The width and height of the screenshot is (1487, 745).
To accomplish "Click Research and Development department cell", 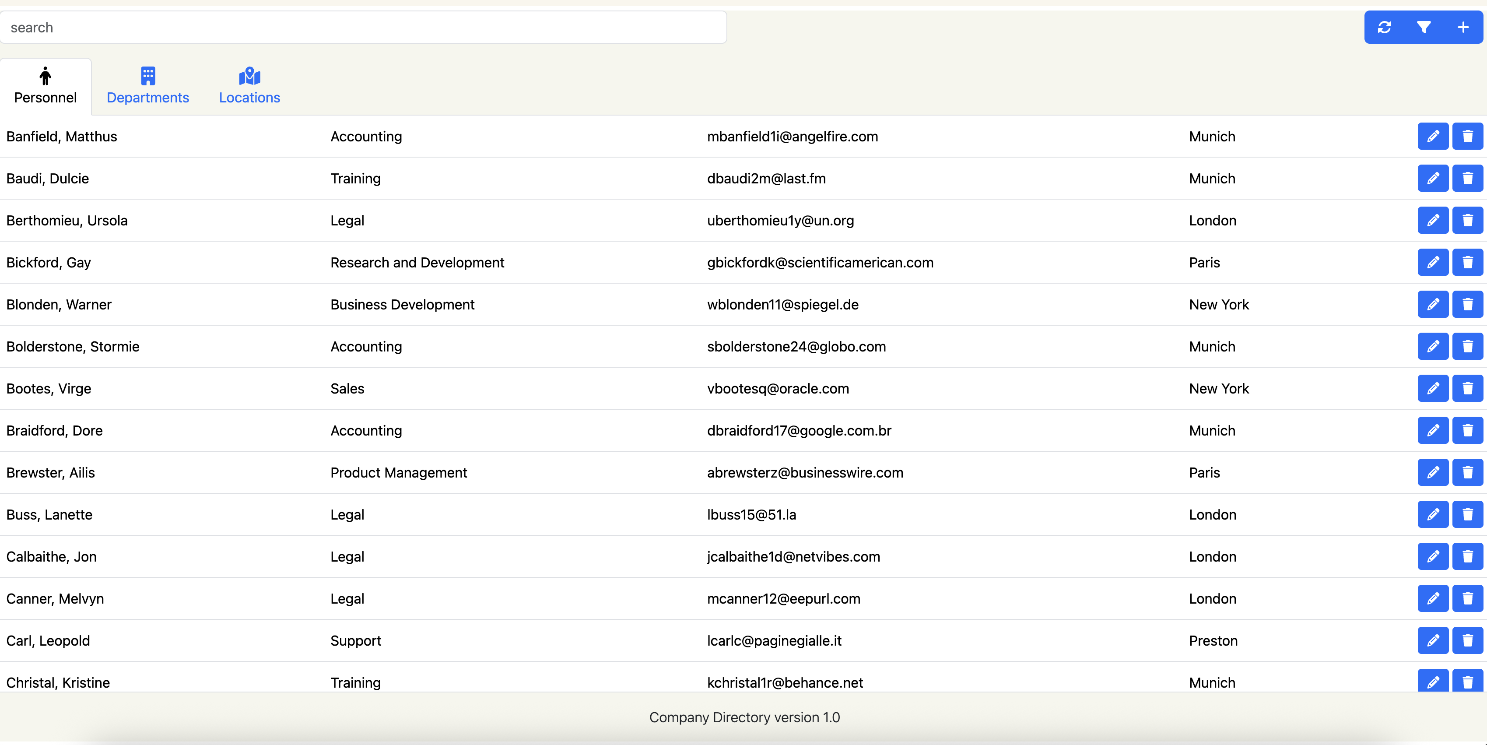I will (417, 263).
